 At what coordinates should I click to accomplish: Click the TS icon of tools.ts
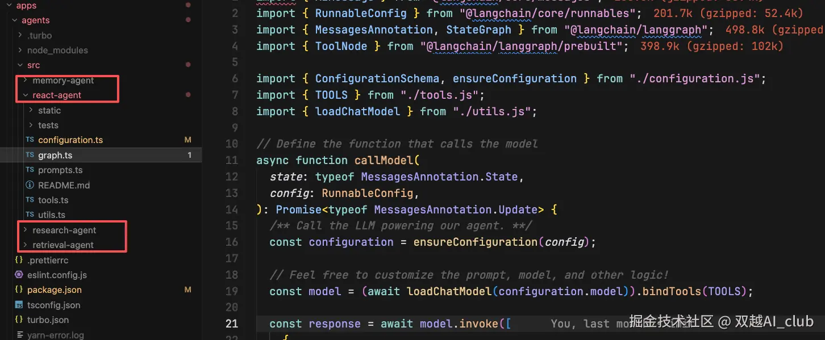point(30,200)
